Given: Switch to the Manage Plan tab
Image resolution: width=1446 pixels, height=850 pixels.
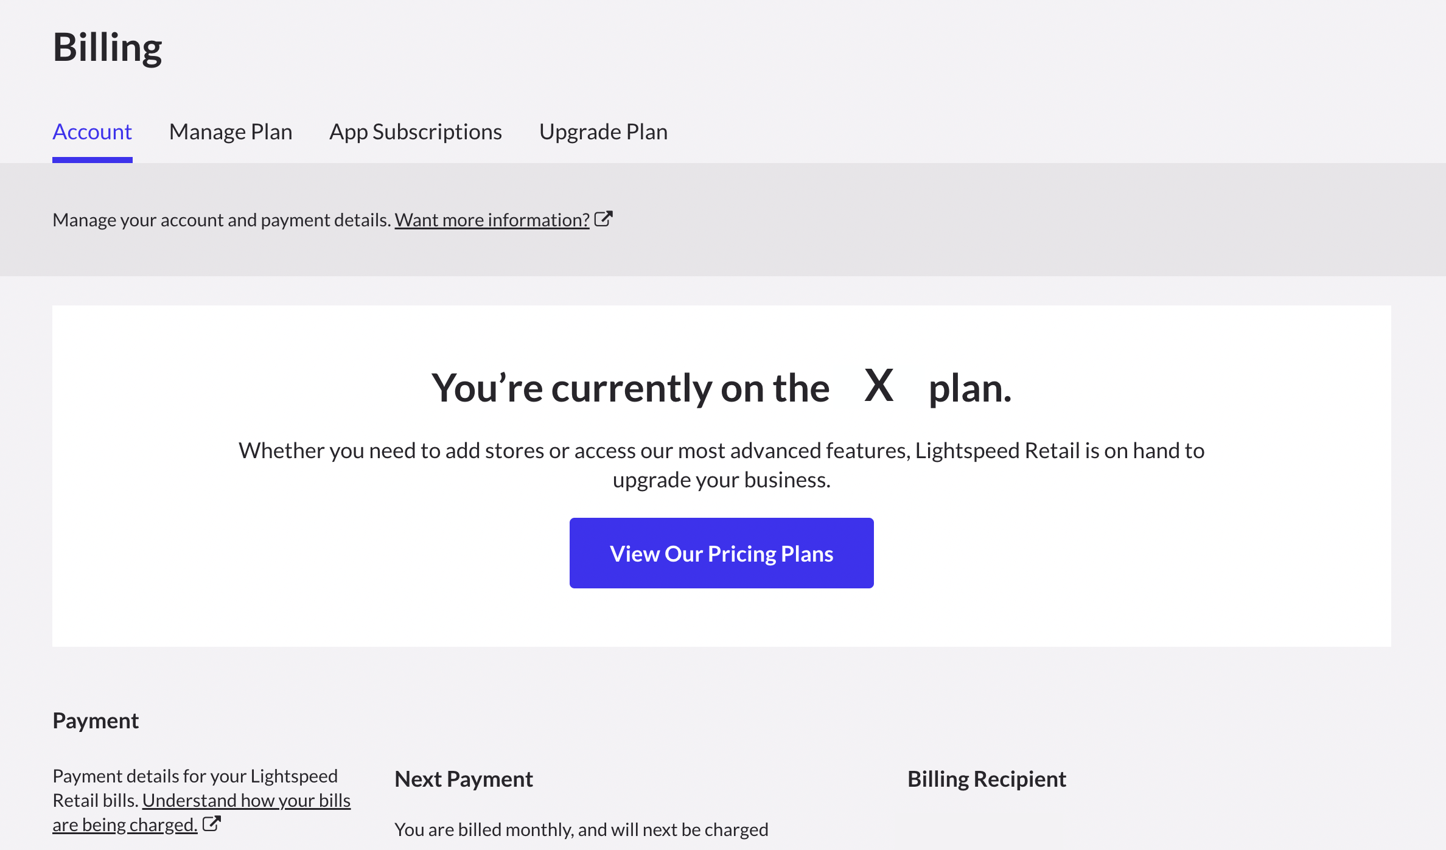Looking at the screenshot, I should point(231,132).
